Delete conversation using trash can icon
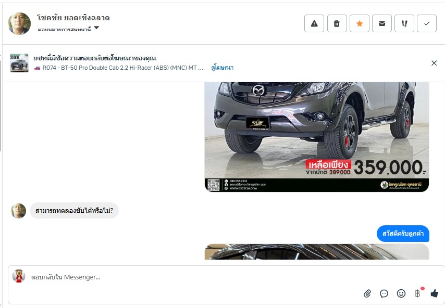This screenshot has width=445, height=308. [337, 23]
